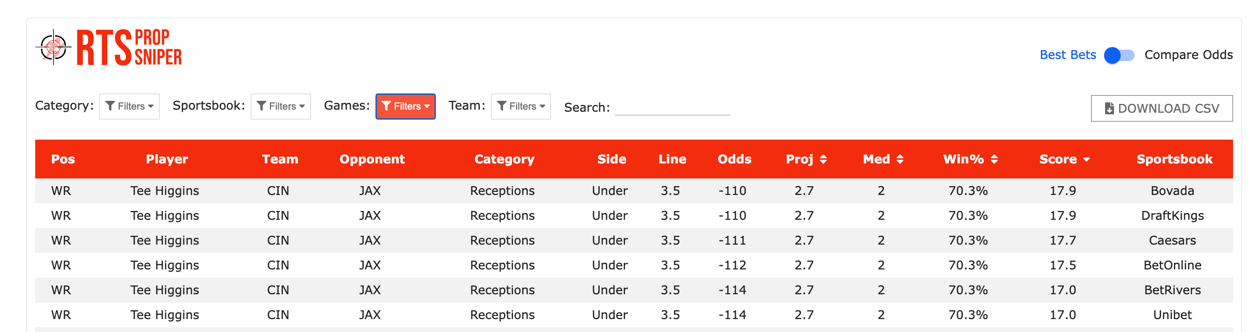Click the sort arrows on the Win% column

994,159
